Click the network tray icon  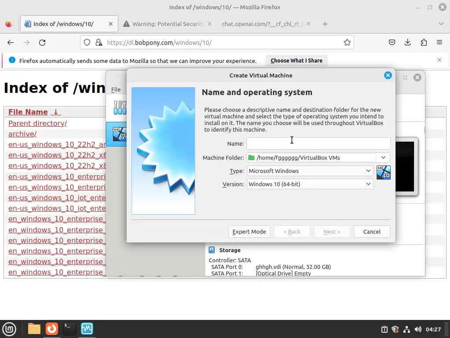pos(406,329)
